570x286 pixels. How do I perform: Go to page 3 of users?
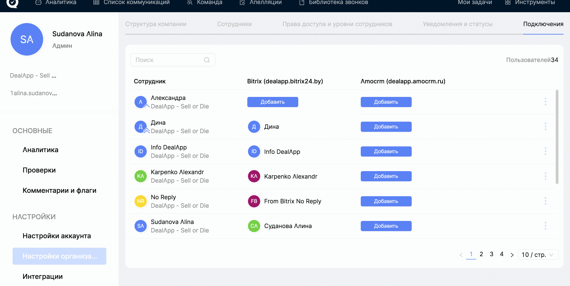491,254
